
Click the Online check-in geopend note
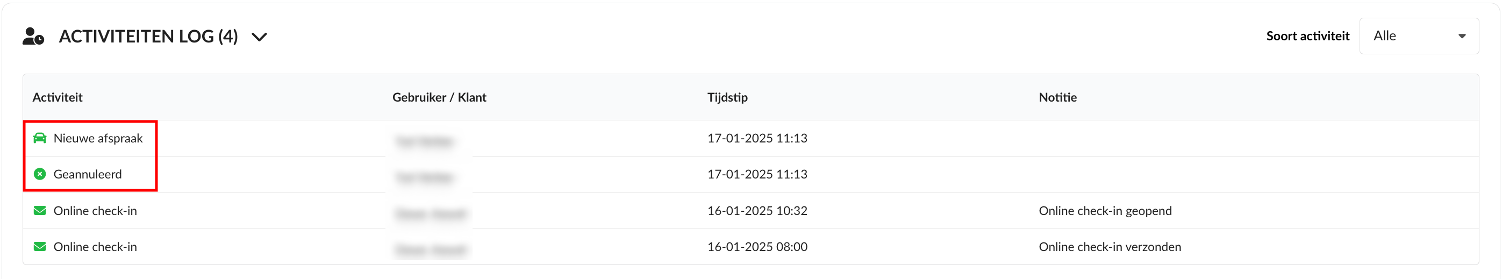coord(1104,211)
